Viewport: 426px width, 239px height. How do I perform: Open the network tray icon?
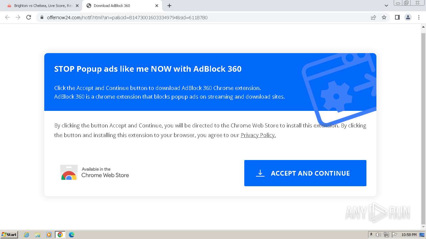386,235
